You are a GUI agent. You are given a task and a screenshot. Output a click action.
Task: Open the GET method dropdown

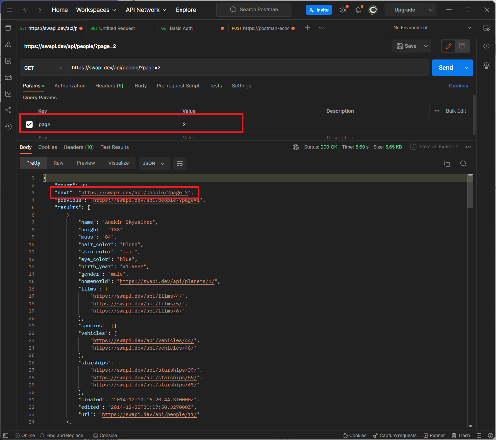click(x=43, y=68)
